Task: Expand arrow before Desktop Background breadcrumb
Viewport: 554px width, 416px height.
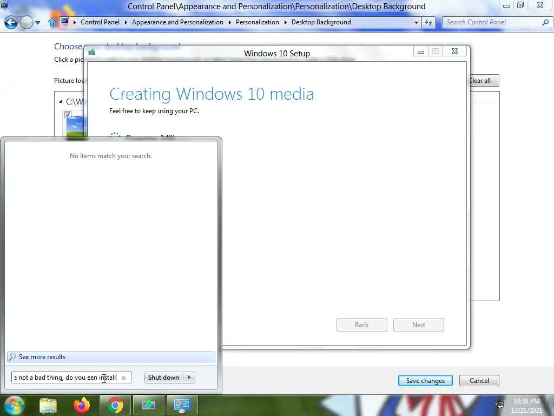Action: [286, 22]
